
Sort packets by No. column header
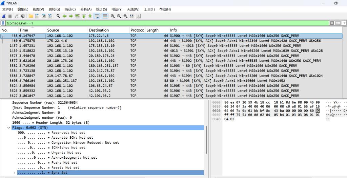click(9, 30)
